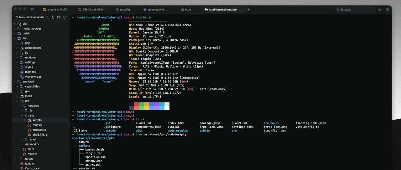
Task: Click the tauri-terminal-emula project title in explorer
Action: pos(32,17)
